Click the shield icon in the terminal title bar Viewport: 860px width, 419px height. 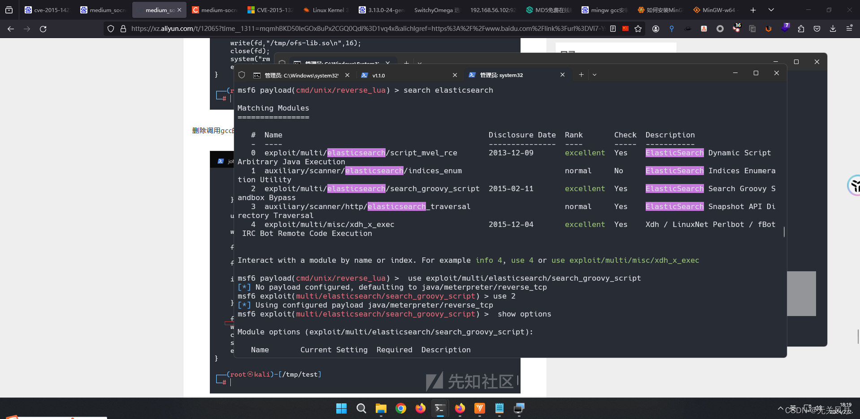(x=242, y=75)
